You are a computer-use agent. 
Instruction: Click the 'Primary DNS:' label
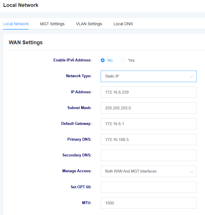(x=79, y=139)
